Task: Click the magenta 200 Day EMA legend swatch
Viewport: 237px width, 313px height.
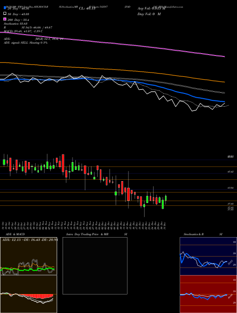Action: pos(5,19)
